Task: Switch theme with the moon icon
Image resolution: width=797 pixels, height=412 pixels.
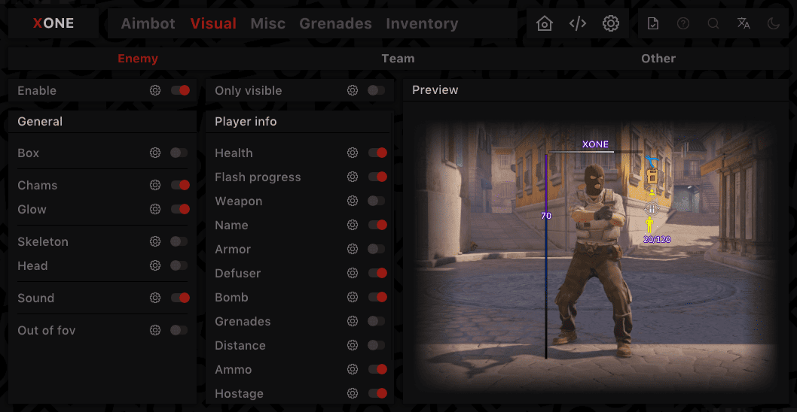Action: click(774, 24)
